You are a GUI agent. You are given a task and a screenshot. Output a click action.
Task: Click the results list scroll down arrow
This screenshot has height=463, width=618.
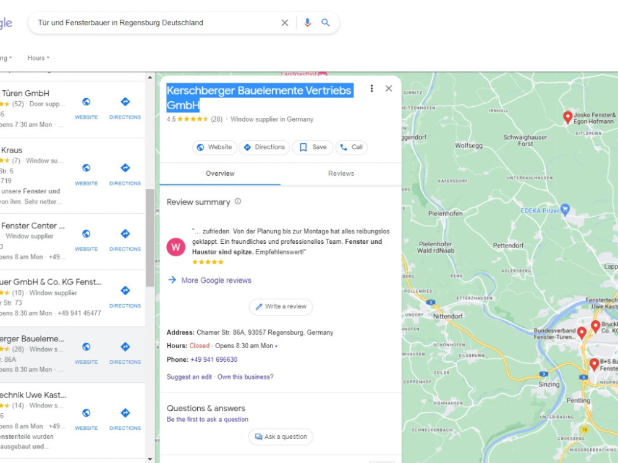(x=150, y=459)
